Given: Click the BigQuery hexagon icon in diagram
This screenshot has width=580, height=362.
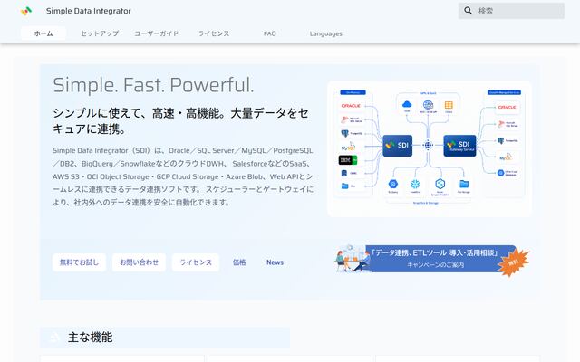Looking at the screenshot, I should coord(392,184).
